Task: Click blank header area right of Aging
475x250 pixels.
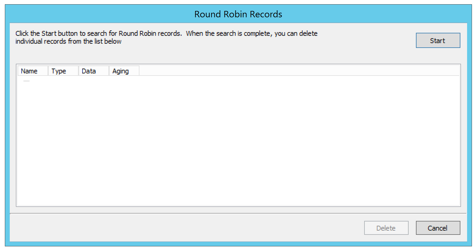Action: (x=298, y=71)
